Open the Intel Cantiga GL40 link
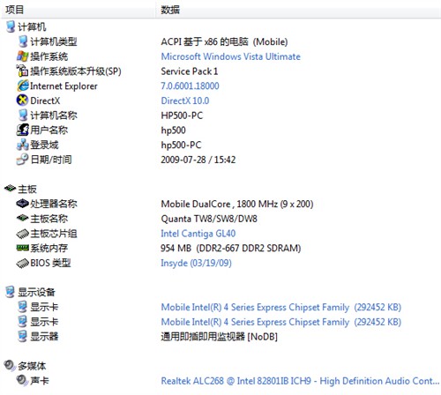The width and height of the screenshot is (441, 395). coord(198,234)
